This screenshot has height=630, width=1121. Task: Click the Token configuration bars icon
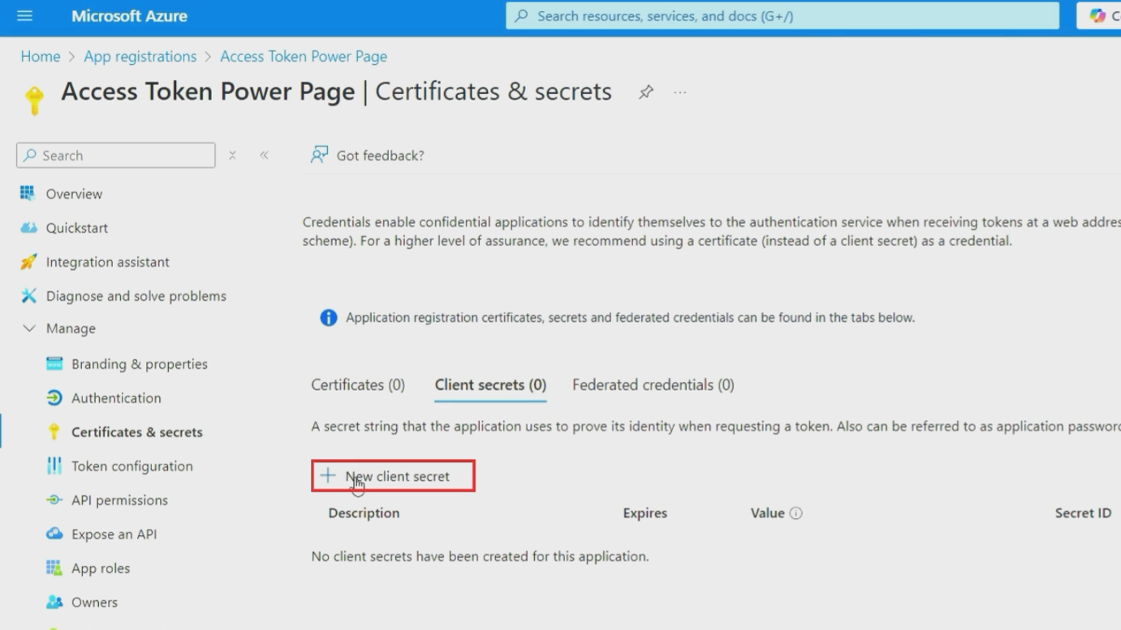(54, 465)
